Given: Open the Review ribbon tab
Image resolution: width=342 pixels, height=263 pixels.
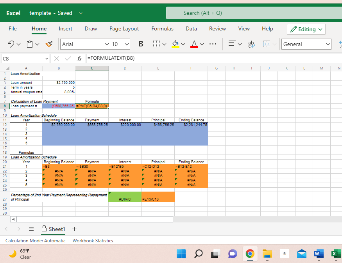Looking at the screenshot, I should [217, 28].
